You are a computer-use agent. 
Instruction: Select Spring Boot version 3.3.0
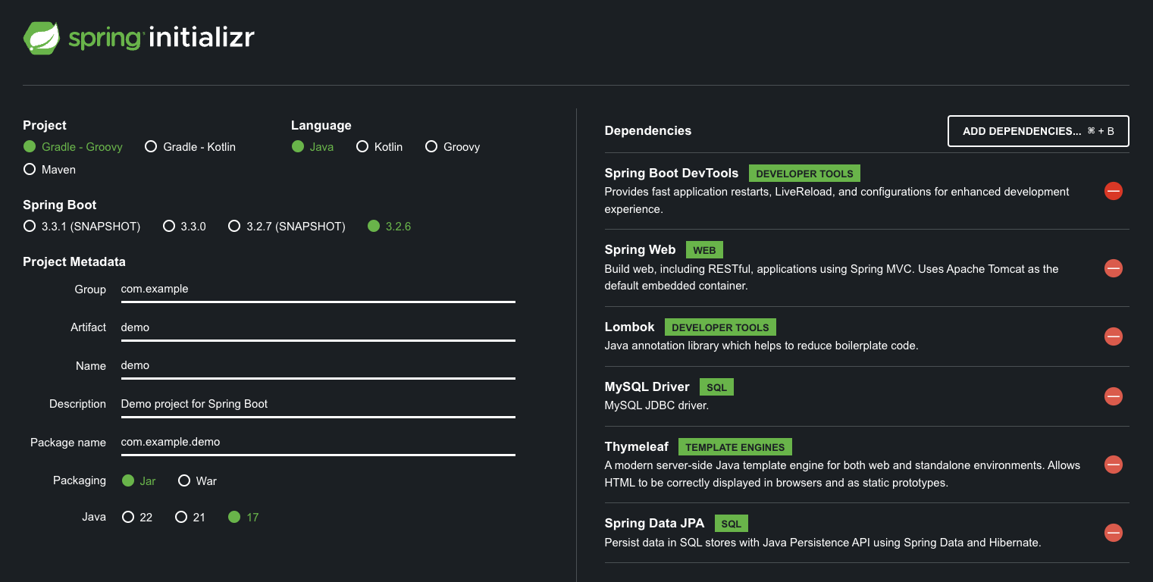tap(184, 227)
